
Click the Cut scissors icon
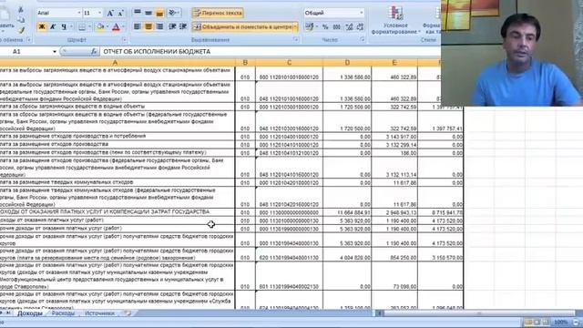pyautogui.click(x=21, y=10)
